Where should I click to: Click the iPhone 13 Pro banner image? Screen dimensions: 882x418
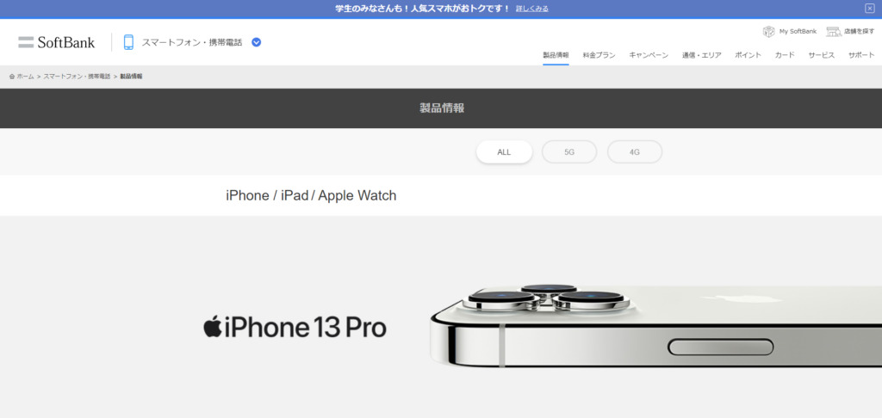coord(655,326)
